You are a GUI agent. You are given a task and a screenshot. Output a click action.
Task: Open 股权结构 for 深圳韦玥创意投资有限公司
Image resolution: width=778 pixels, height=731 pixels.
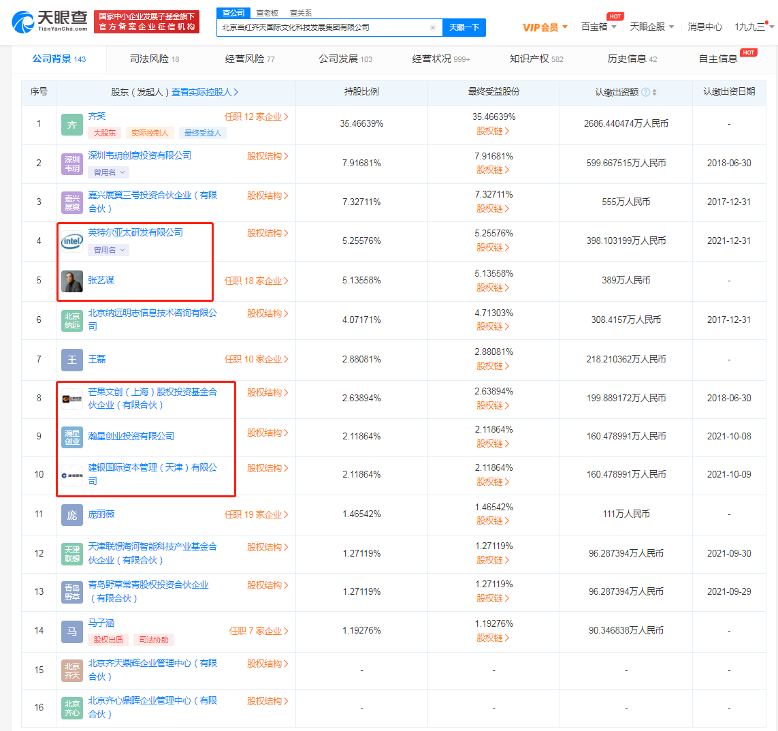[268, 156]
